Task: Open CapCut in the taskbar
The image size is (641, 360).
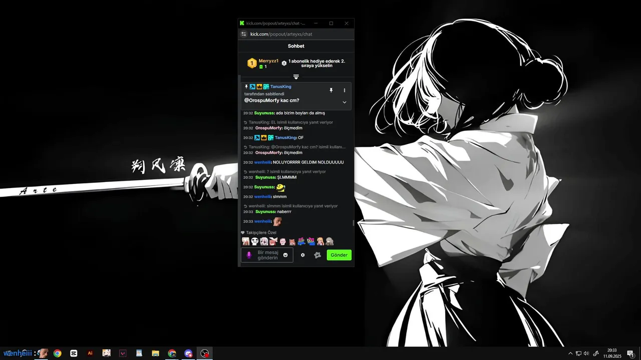Action: tap(74, 353)
